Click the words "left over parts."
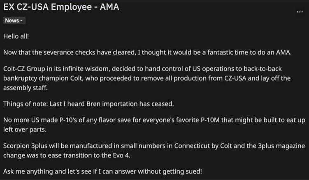 25,130
